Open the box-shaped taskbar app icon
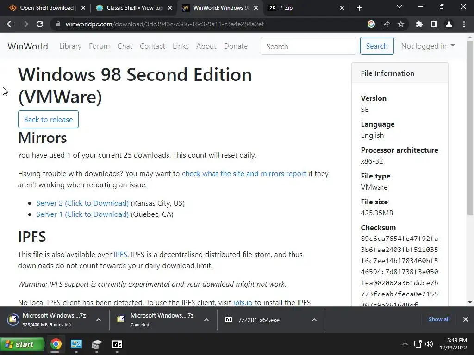Image resolution: width=474 pixels, height=355 pixels. 96,344
